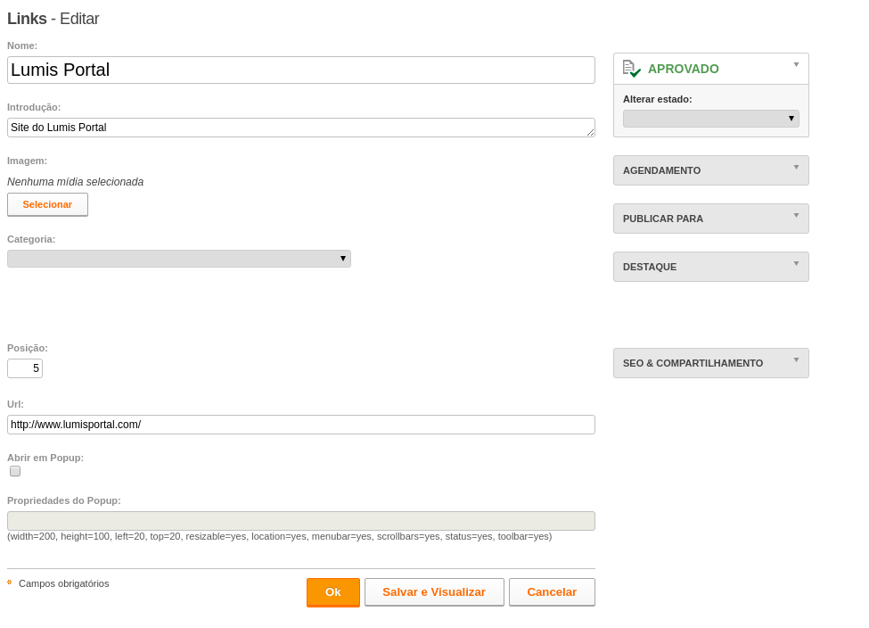
Task: Click the Campos obrigatórios note
Action: coord(64,583)
